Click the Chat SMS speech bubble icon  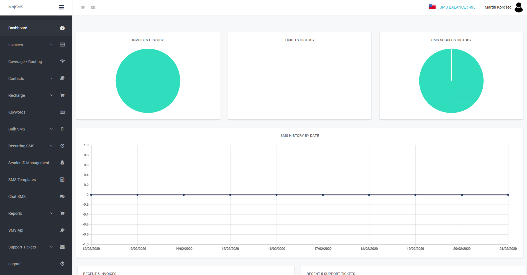[62, 197]
